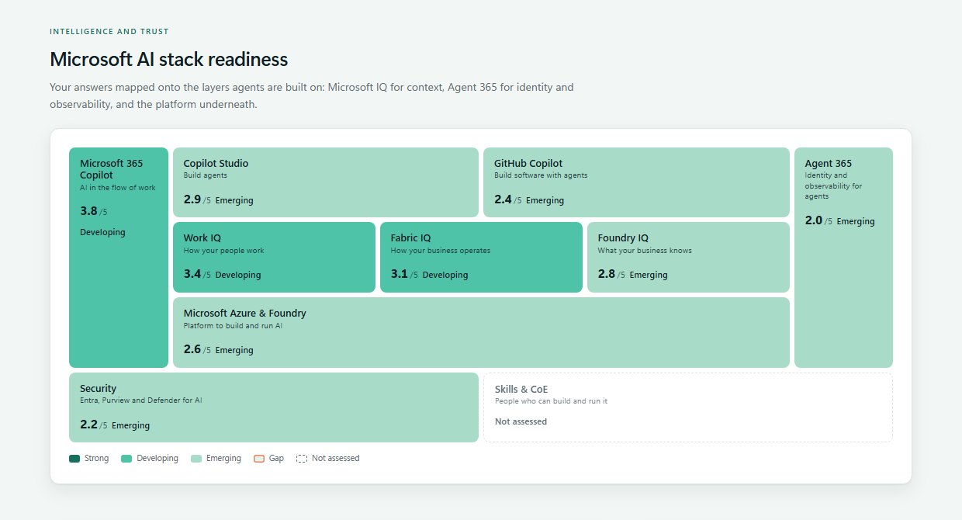Select the Security tile
The width and height of the screenshot is (962, 520).
(274, 407)
